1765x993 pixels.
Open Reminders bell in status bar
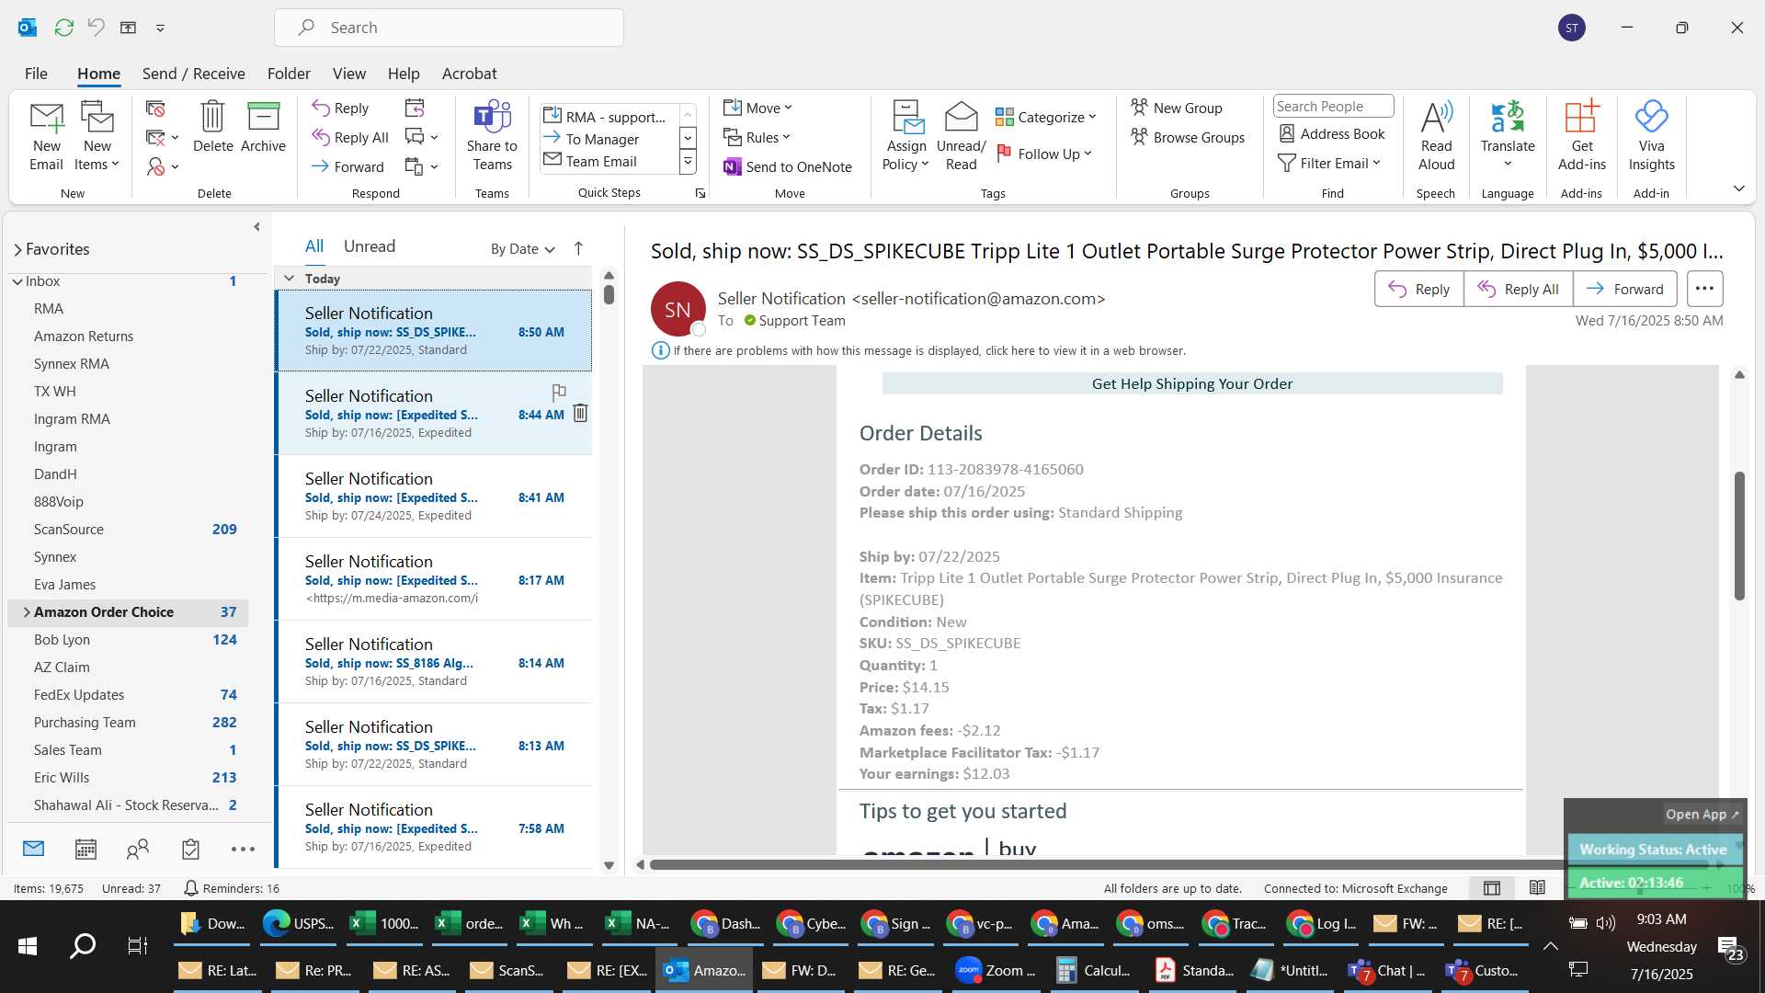coord(190,888)
